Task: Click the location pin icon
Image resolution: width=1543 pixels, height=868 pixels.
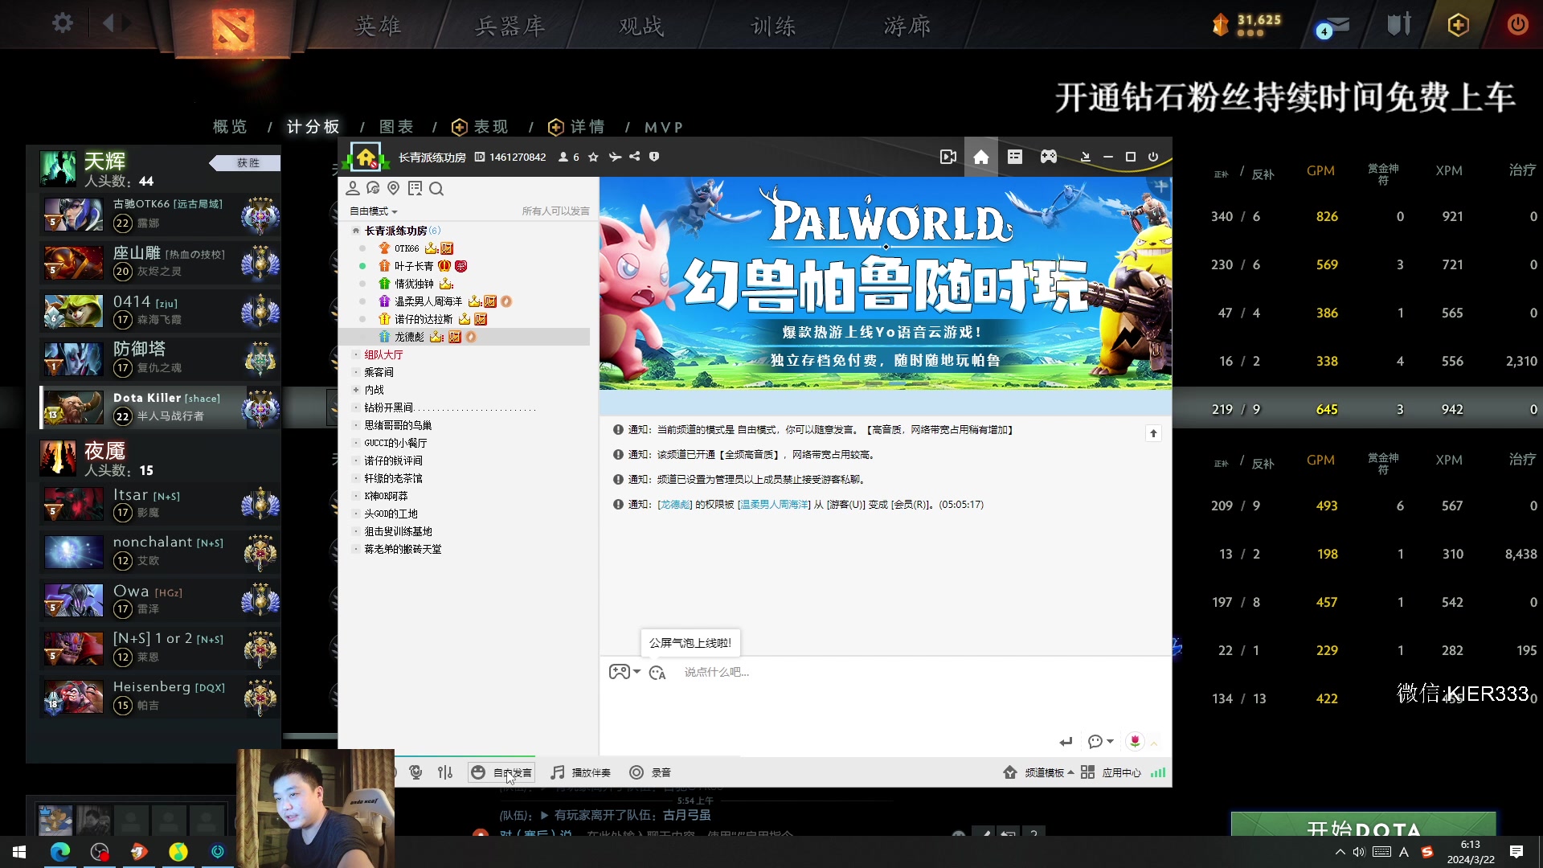Action: pyautogui.click(x=393, y=189)
